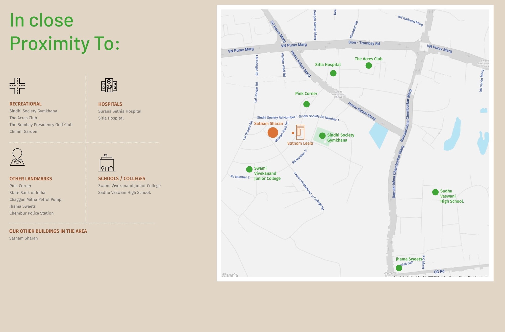Click the Pink Corner green map dot

tap(307, 104)
